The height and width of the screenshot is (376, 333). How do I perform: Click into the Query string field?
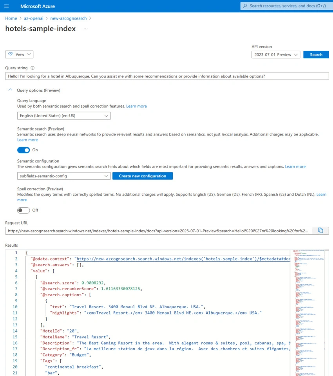pyautogui.click(x=167, y=76)
